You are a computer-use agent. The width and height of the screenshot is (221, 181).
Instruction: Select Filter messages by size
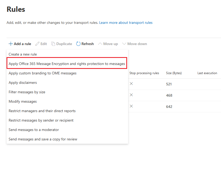point(67,92)
